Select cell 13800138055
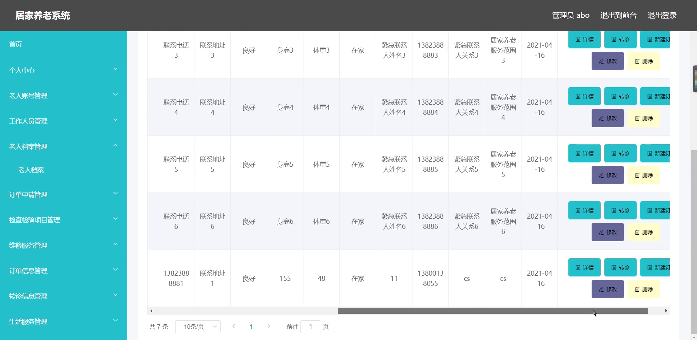Viewport: 697px width, 340px height. point(430,278)
